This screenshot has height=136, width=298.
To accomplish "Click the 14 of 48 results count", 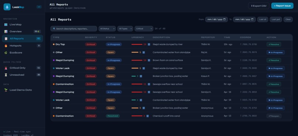I will point(160,29).
